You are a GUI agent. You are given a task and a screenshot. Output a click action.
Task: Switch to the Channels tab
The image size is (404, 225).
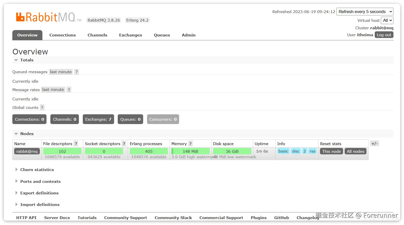pos(97,35)
